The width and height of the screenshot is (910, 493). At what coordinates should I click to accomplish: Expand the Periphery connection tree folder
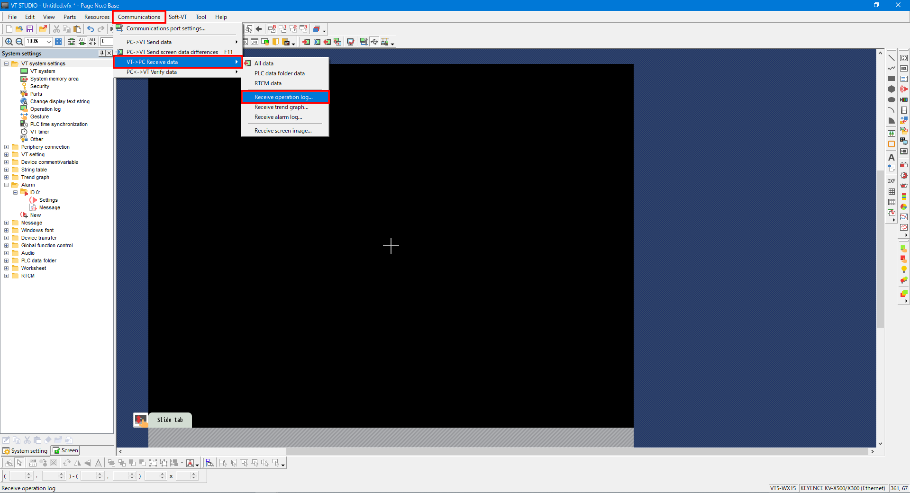point(6,147)
